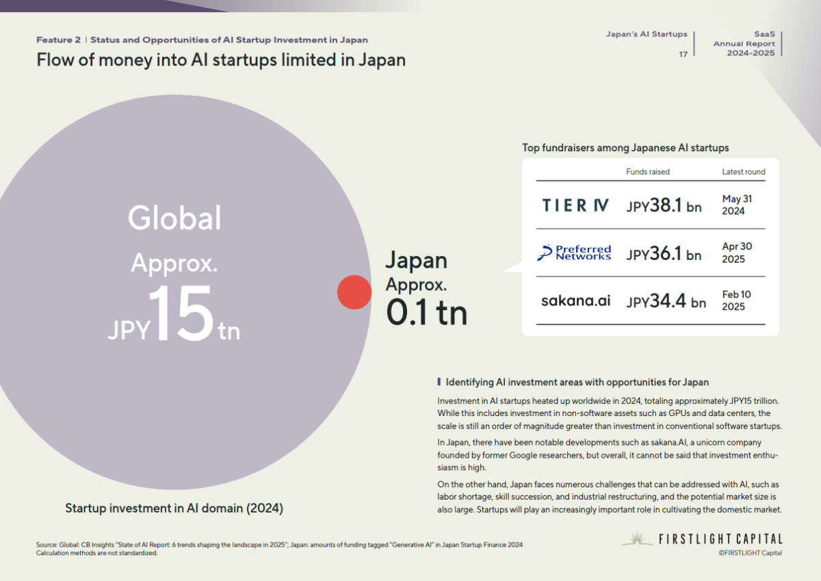821x581 pixels.
Task: Click paragraph starting 'In Japan, there have been'
Action: pos(608,455)
